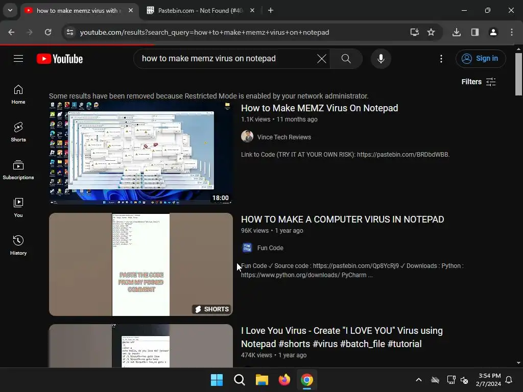Open the Fun Code channel

[x=270, y=248]
